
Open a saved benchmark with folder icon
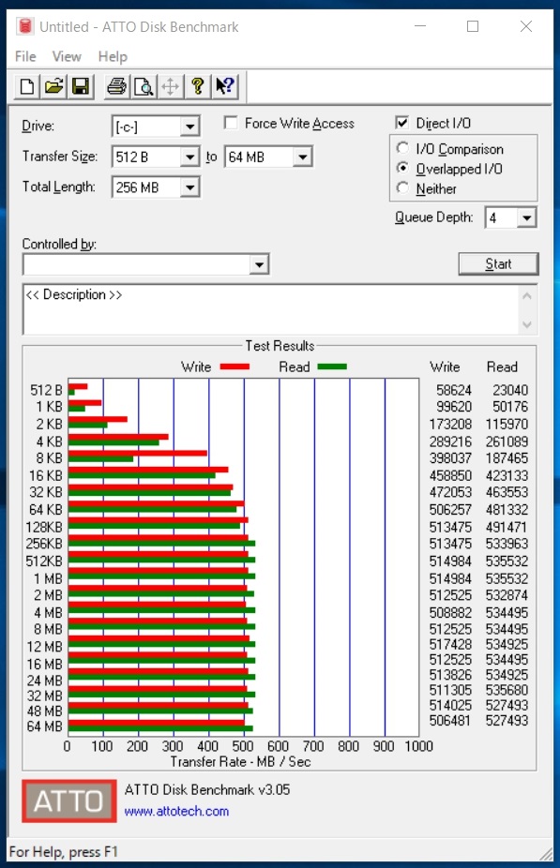[53, 87]
